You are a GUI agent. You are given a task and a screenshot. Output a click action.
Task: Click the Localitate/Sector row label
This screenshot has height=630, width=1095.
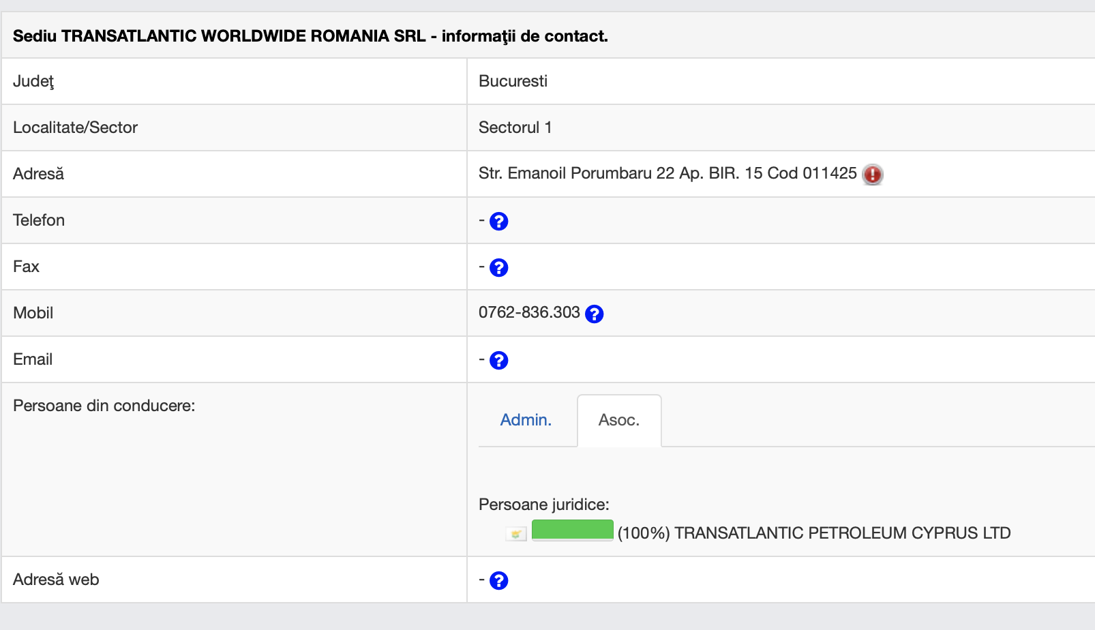75,127
